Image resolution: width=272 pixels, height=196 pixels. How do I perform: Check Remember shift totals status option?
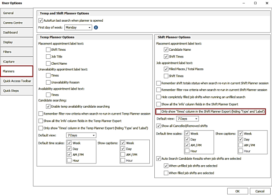coord(158,83)
